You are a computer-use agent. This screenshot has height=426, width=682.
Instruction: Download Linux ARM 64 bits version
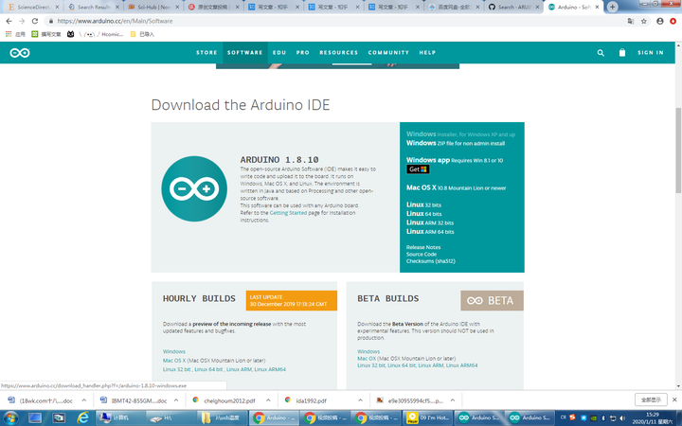430,232
